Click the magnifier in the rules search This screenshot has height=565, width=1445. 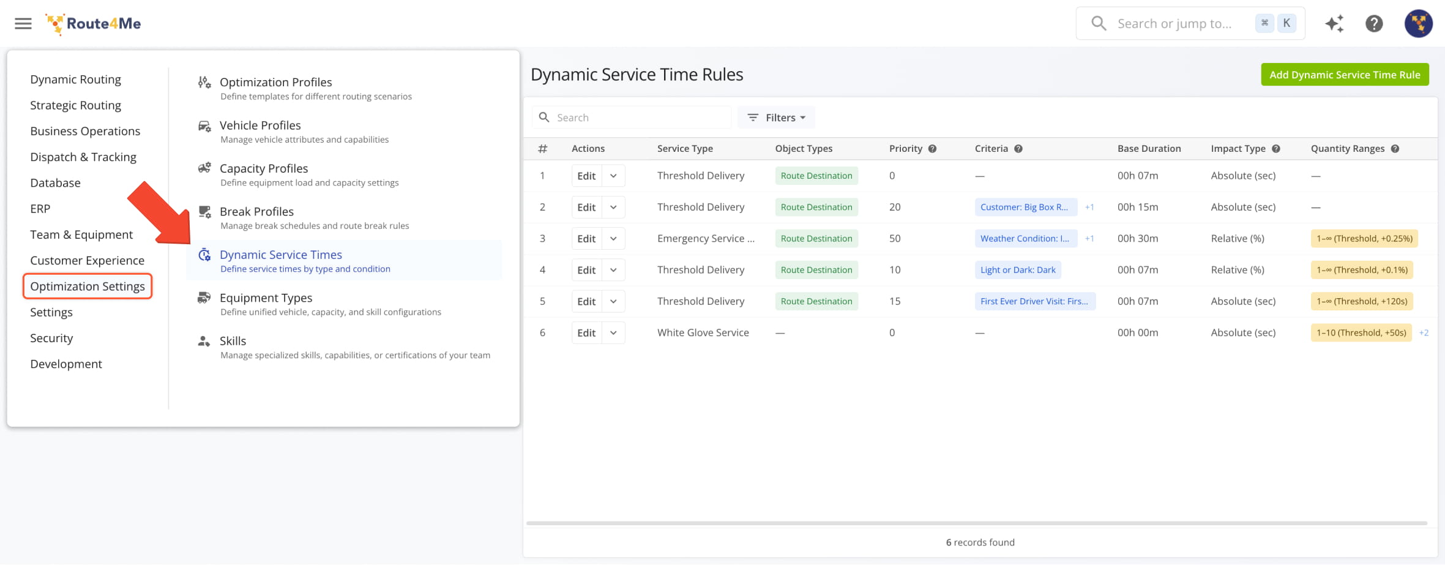point(543,117)
